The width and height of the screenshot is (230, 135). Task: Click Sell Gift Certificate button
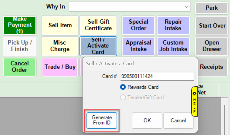click(x=98, y=25)
